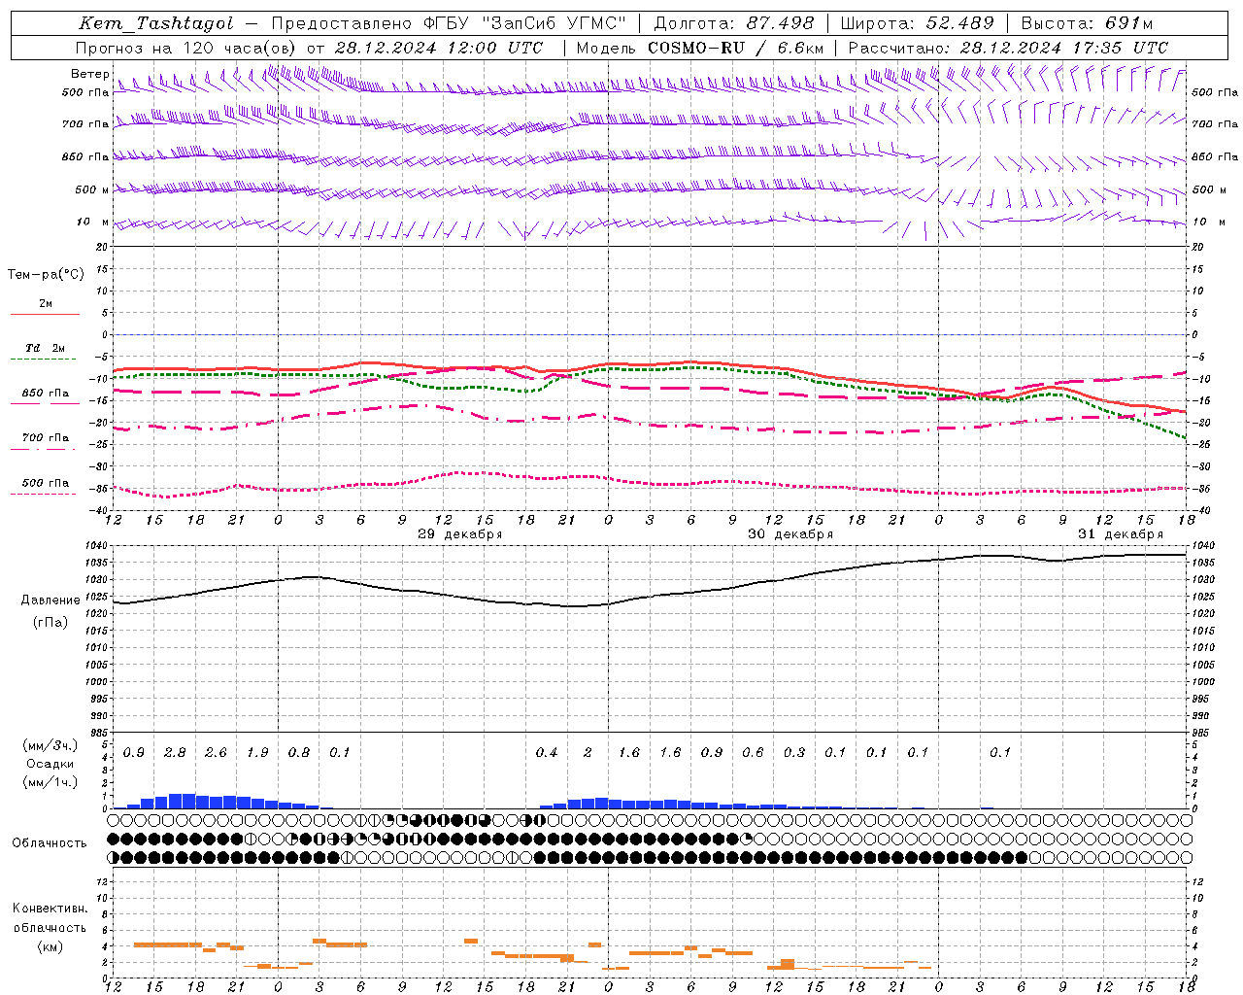The width and height of the screenshot is (1243, 995).
Task: Click the (гПа) unit under Давление
Action: tap(50, 623)
